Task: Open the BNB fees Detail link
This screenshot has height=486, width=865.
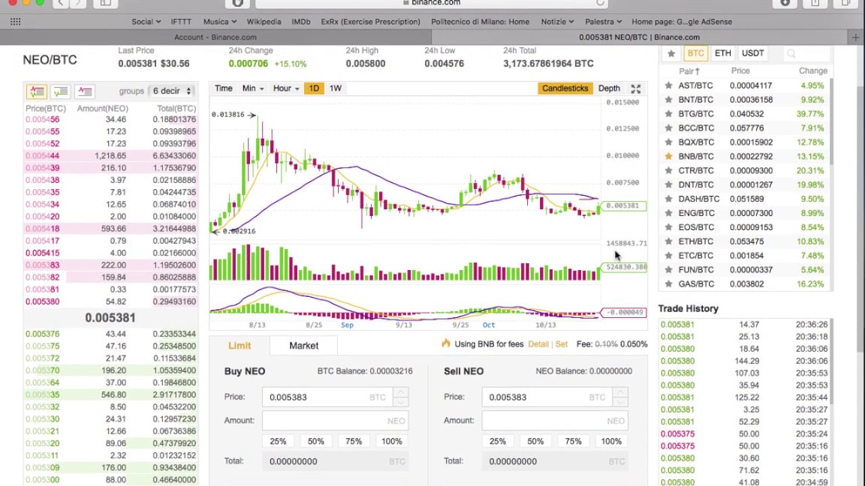Action: click(x=538, y=344)
